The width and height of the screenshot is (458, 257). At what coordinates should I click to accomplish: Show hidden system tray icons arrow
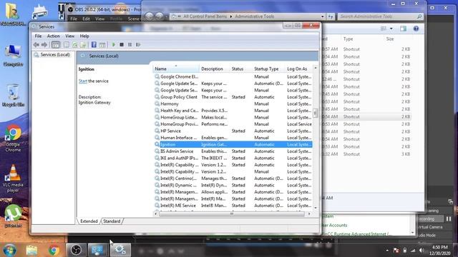click(387, 251)
